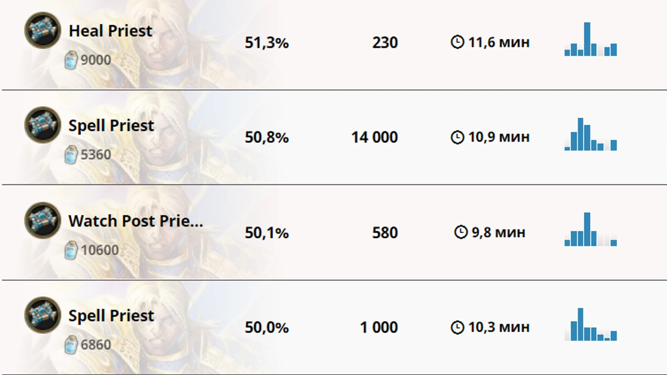Click class icon of the 6860-dust Spell Priest
Image resolution: width=667 pixels, height=375 pixels.
[x=42, y=315]
